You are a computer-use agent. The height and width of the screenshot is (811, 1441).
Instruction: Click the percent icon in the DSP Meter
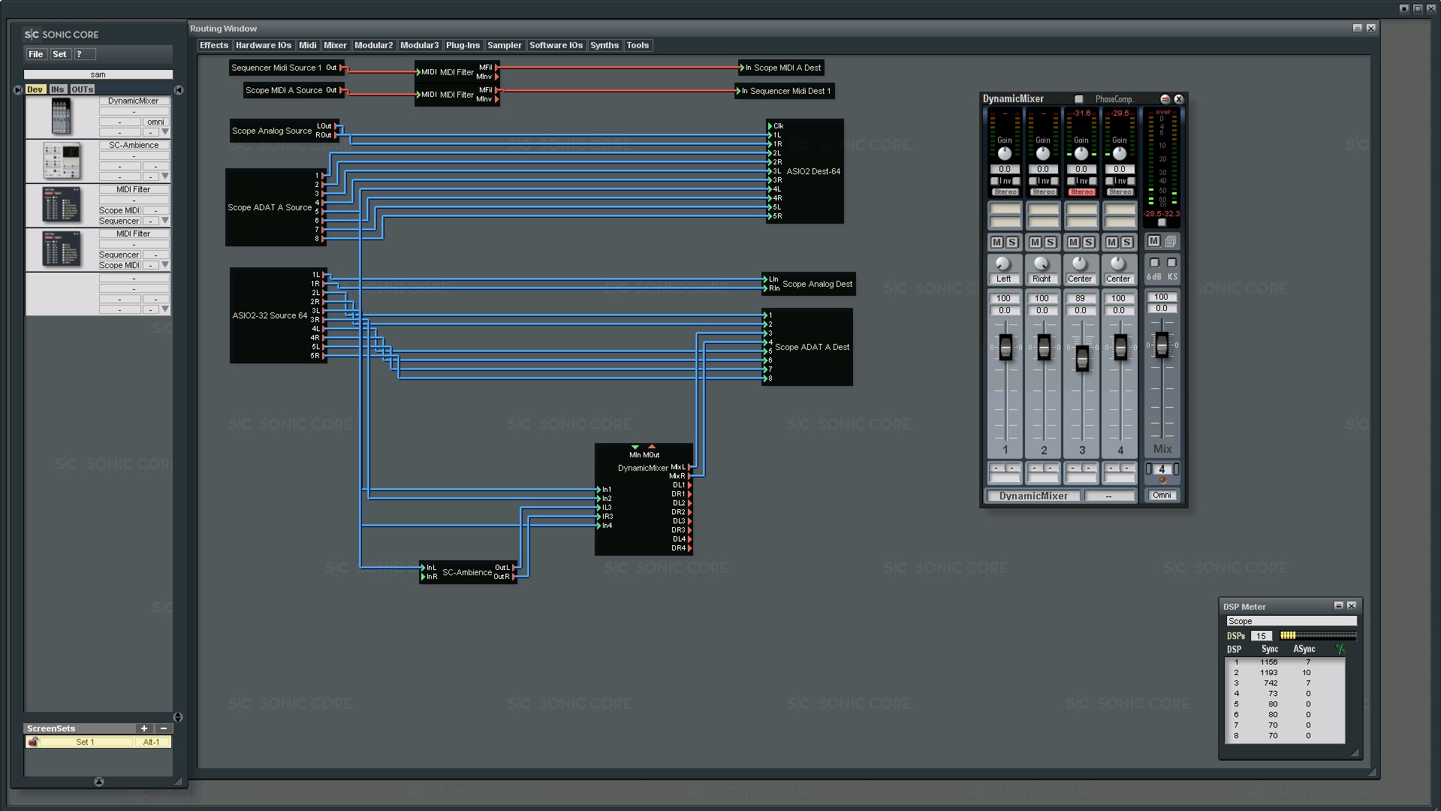pos(1340,649)
